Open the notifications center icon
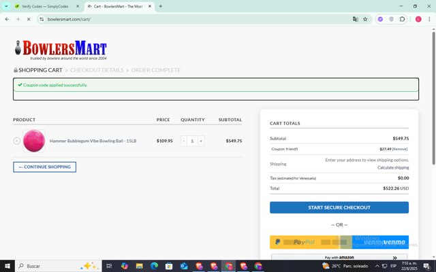436x272 pixels. pyautogui.click(x=427, y=266)
